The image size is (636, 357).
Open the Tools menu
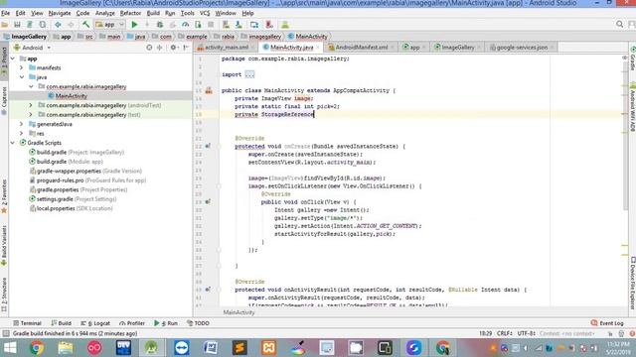(188, 13)
